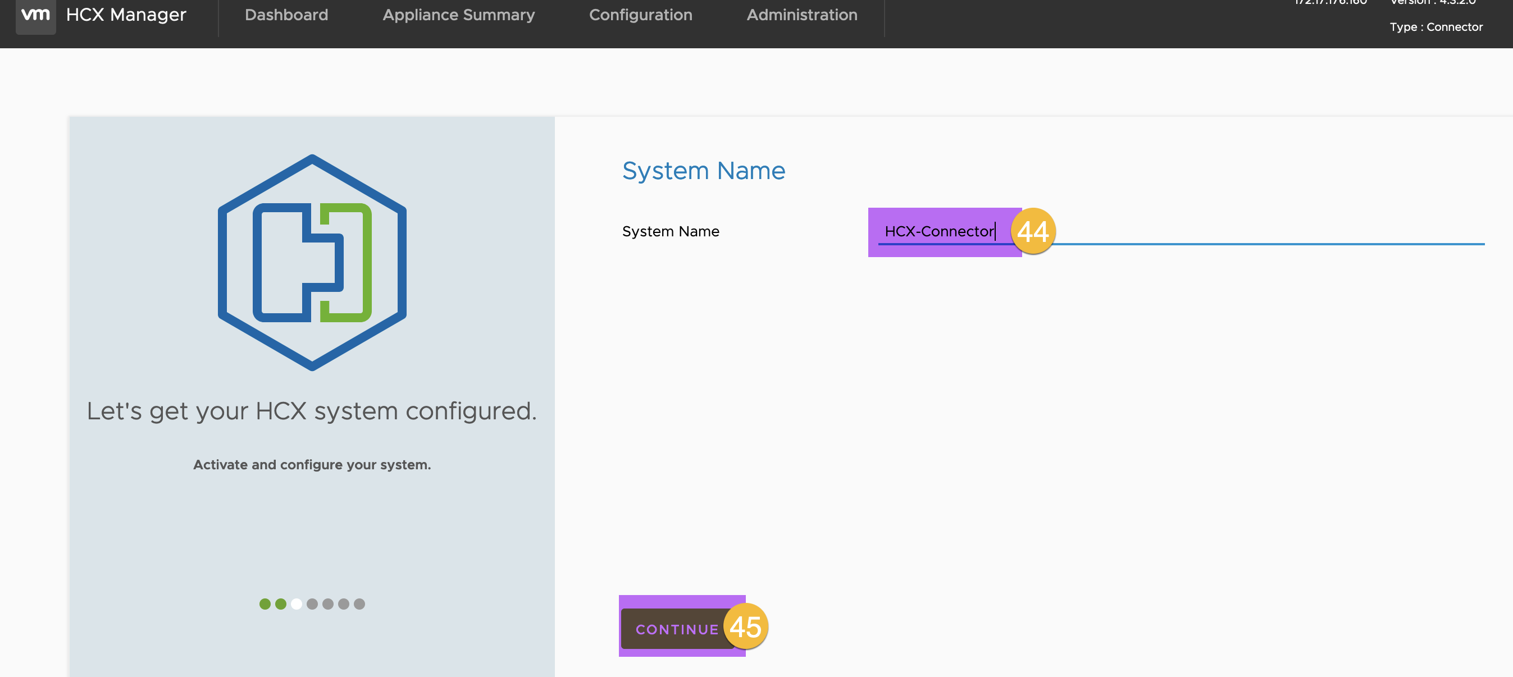Click the System Name field label
The height and width of the screenshot is (677, 1513).
point(671,231)
